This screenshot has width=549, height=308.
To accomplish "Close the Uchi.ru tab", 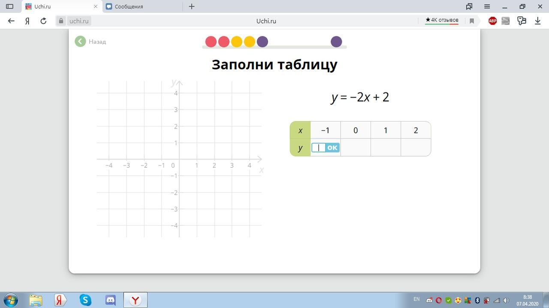I will pyautogui.click(x=96, y=6).
